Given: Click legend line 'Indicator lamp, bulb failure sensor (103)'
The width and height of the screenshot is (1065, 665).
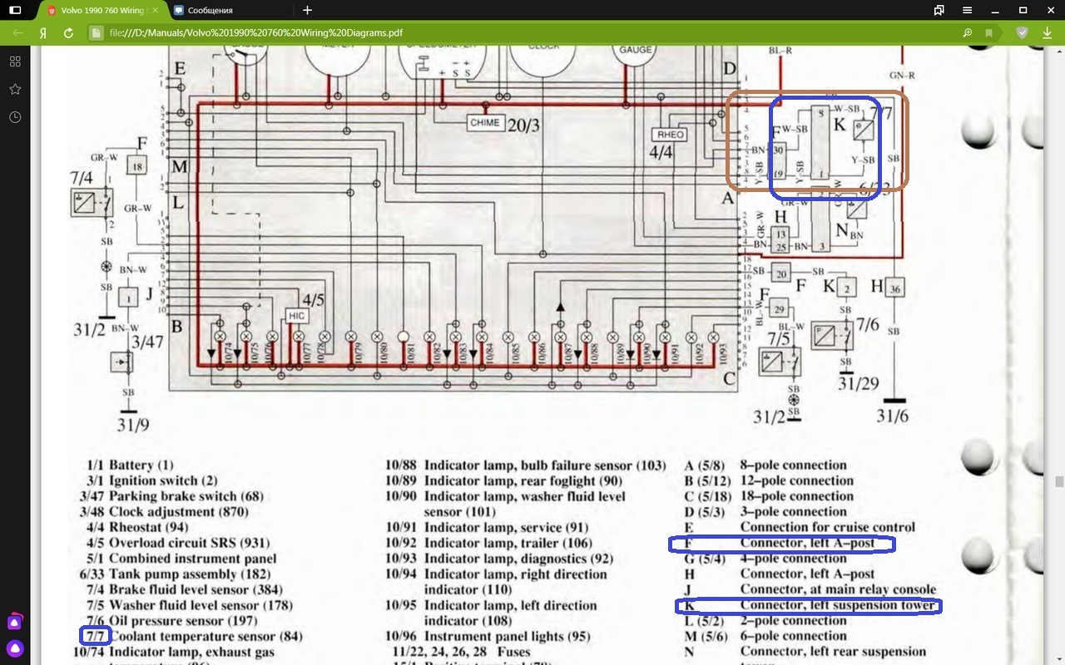Looking at the screenshot, I should pos(545,465).
